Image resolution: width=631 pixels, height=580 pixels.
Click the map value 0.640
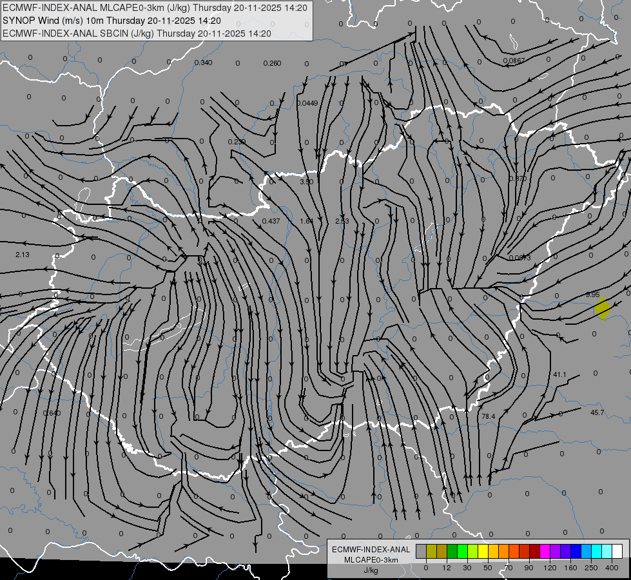coord(52,413)
